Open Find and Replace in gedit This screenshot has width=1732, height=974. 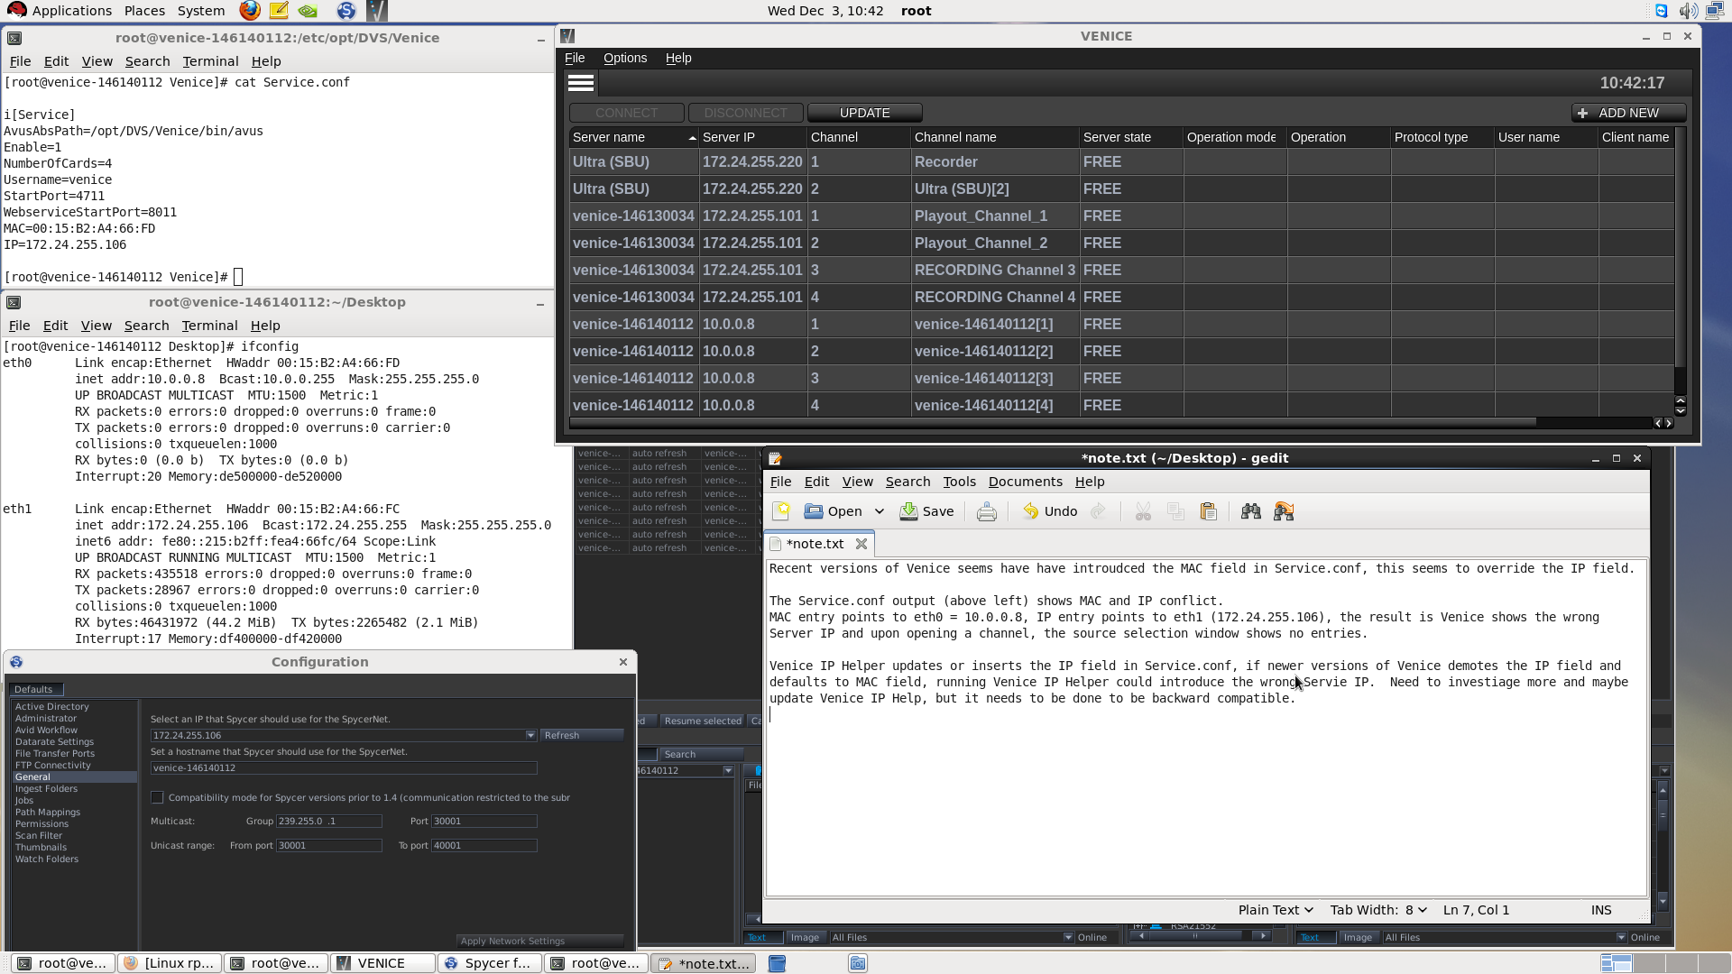point(1284,511)
